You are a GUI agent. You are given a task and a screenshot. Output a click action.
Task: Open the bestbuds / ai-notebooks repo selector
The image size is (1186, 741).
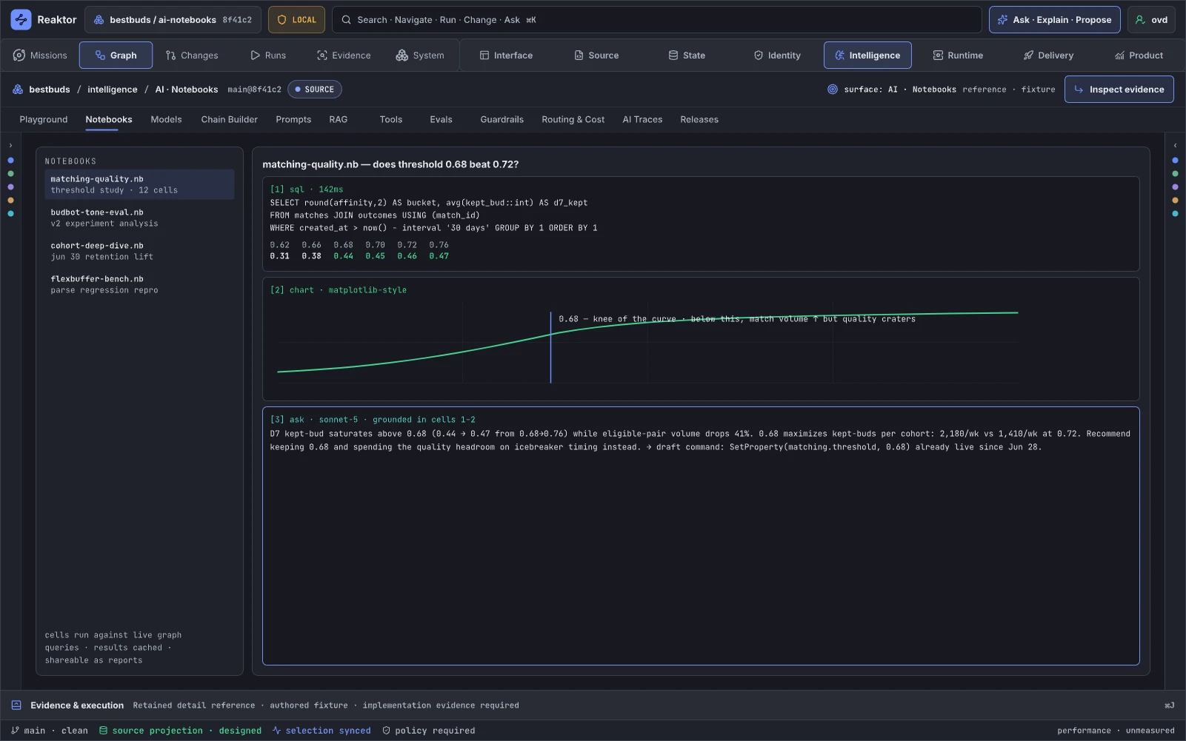(x=173, y=20)
